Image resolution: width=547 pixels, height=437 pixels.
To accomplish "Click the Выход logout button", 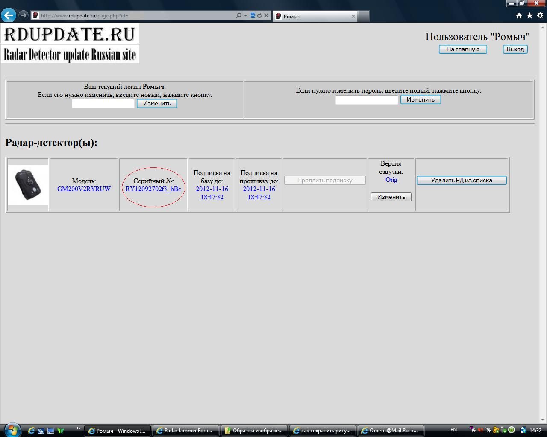I will 515,50.
